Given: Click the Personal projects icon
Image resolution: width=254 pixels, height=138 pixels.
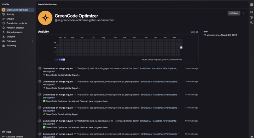Looking at the screenshot, I should pos(3,28).
